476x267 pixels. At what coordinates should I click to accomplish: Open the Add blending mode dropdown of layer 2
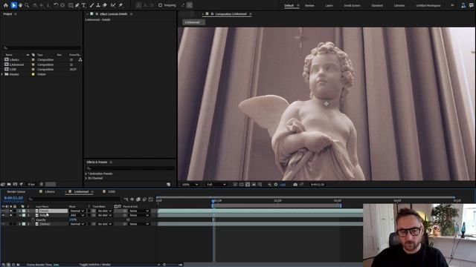(77, 215)
